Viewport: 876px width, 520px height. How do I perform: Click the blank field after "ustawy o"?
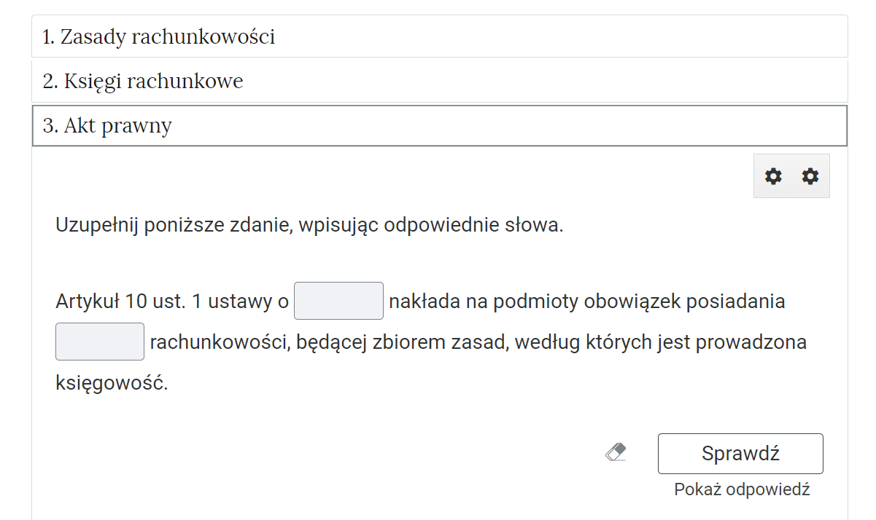338,300
